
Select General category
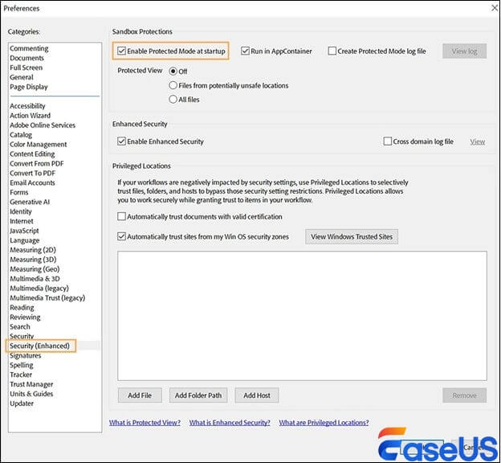pyautogui.click(x=22, y=77)
